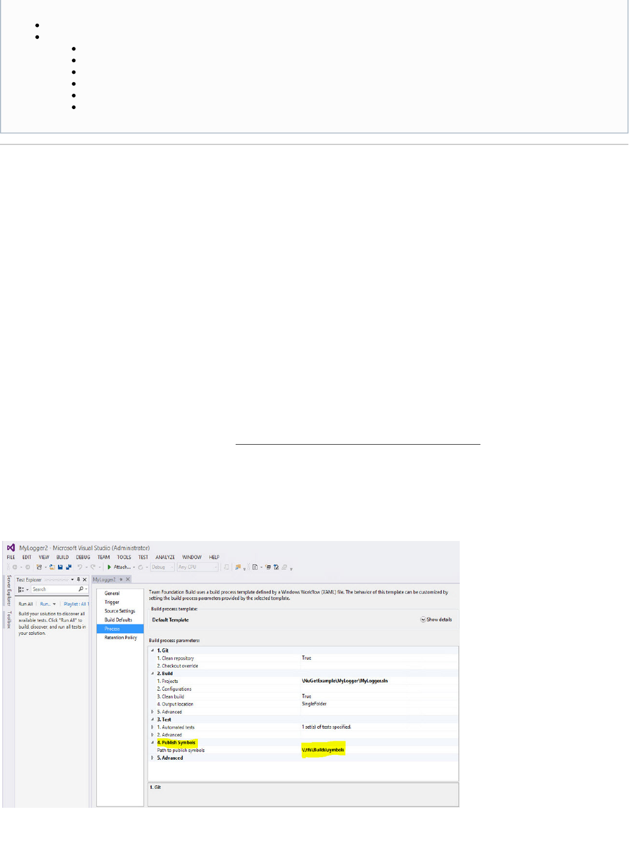Open the Toolbox side tab
The height and width of the screenshot is (848, 629).
coord(9,620)
